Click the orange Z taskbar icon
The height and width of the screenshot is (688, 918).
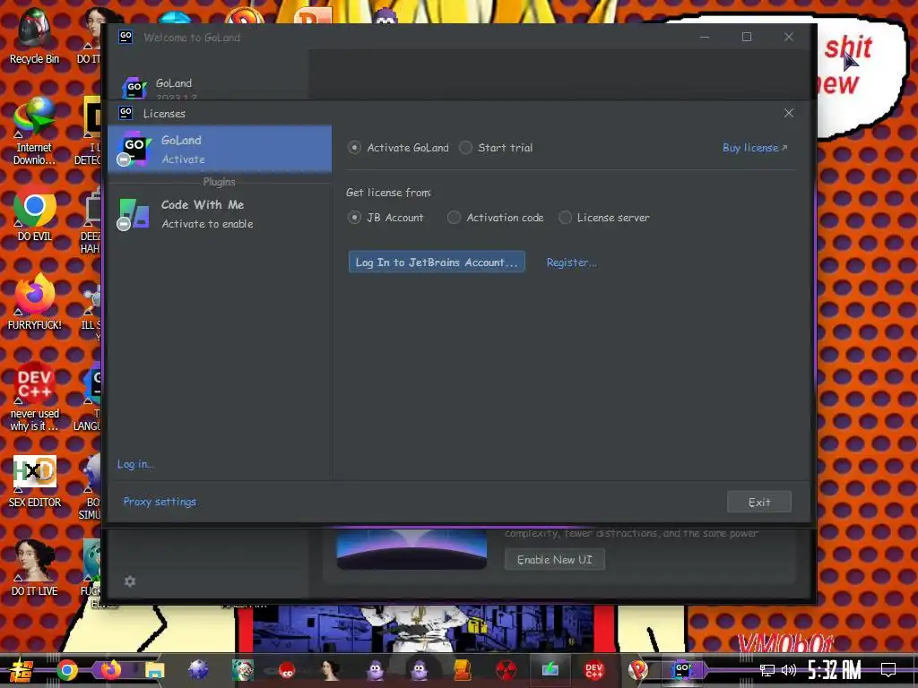462,670
